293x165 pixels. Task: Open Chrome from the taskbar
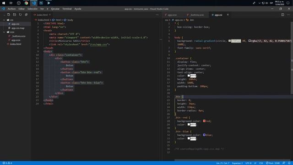26,3
